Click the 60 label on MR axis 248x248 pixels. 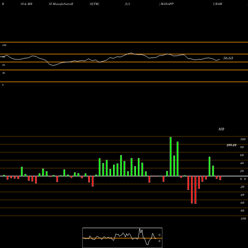coord(242,155)
